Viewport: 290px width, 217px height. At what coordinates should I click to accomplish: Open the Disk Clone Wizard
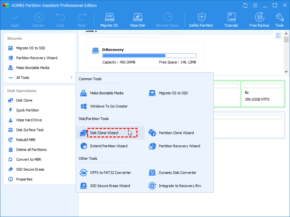(x=110, y=133)
